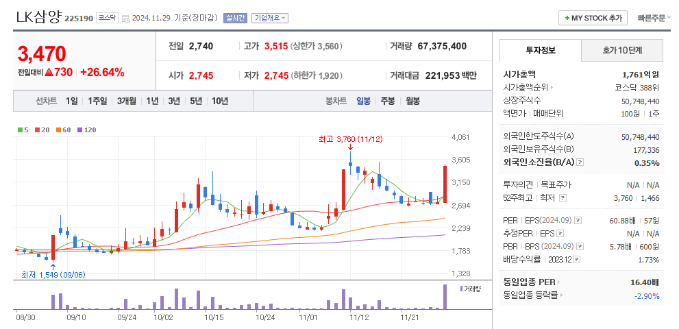Screen dimensions: 679x329
Task: Click the 거래대금 value 221,953 백만
Action: pos(451,75)
